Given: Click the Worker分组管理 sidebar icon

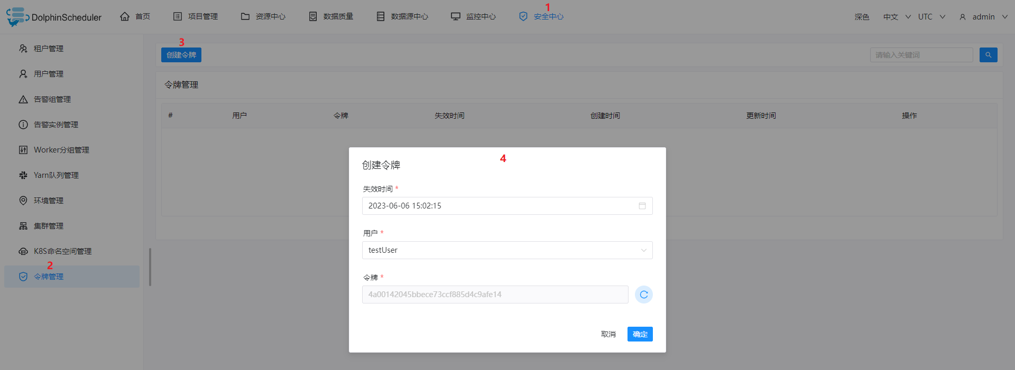Looking at the screenshot, I should [x=23, y=150].
